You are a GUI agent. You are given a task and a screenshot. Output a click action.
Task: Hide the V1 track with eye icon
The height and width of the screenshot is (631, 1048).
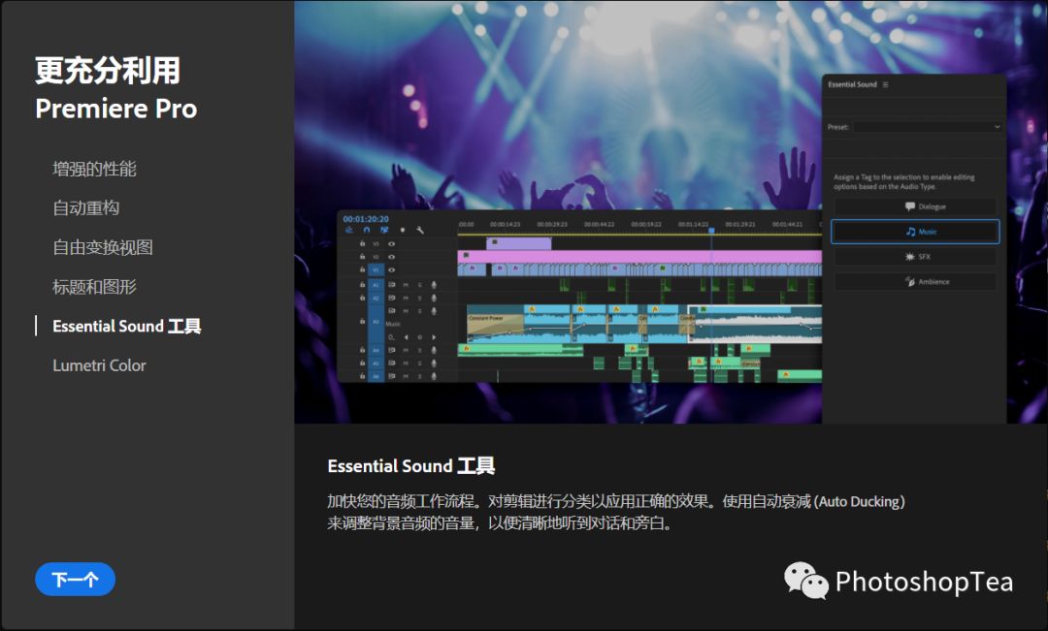[x=392, y=269]
